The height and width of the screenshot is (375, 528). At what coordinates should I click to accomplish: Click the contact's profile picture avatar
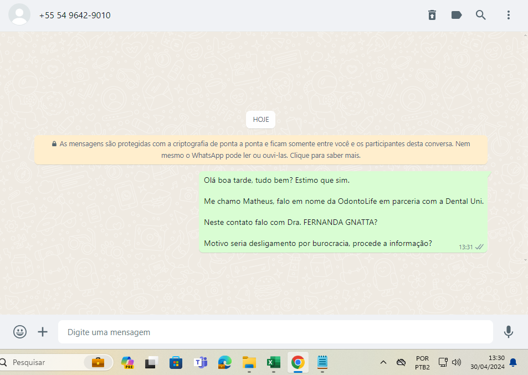pos(19,15)
